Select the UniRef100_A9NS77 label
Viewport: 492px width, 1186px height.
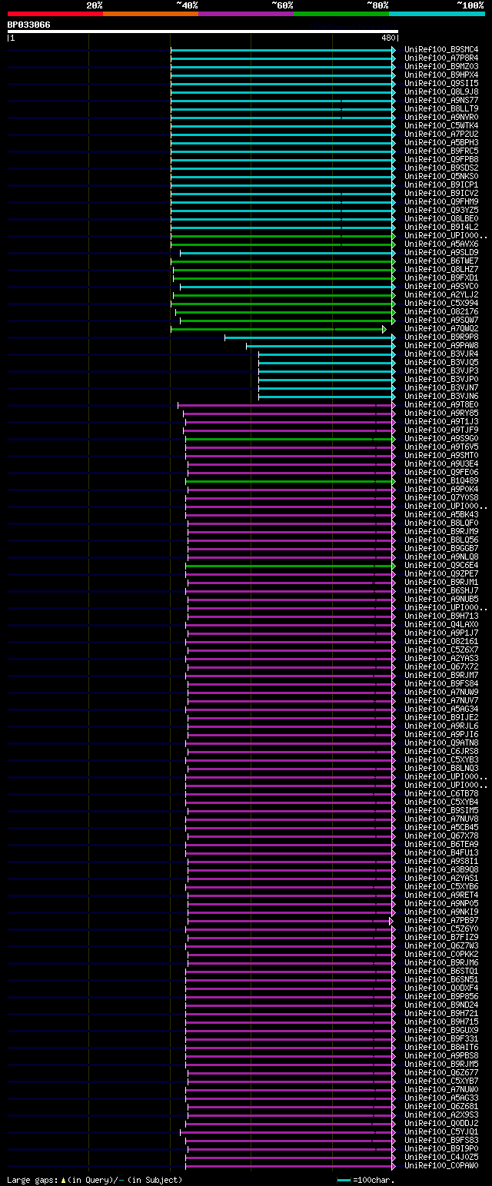441,101
